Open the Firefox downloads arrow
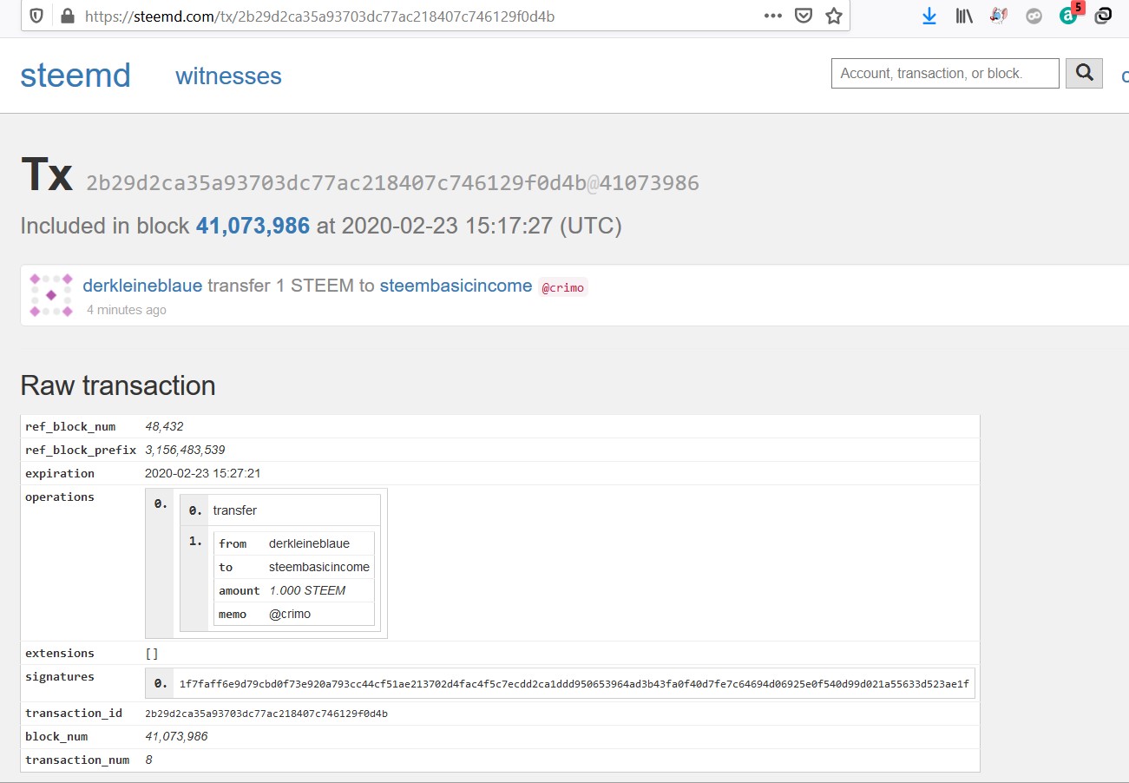Image resolution: width=1129 pixels, height=783 pixels. click(929, 16)
